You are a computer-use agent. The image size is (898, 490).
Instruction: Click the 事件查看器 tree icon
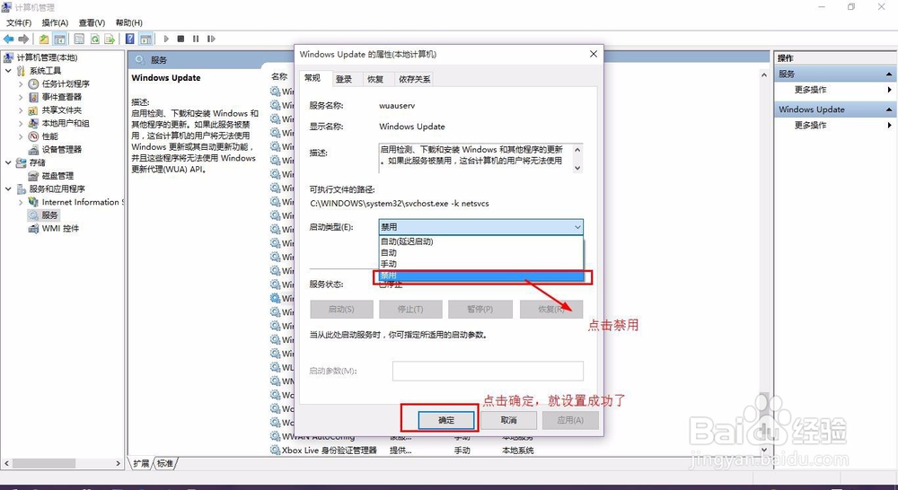[x=34, y=97]
